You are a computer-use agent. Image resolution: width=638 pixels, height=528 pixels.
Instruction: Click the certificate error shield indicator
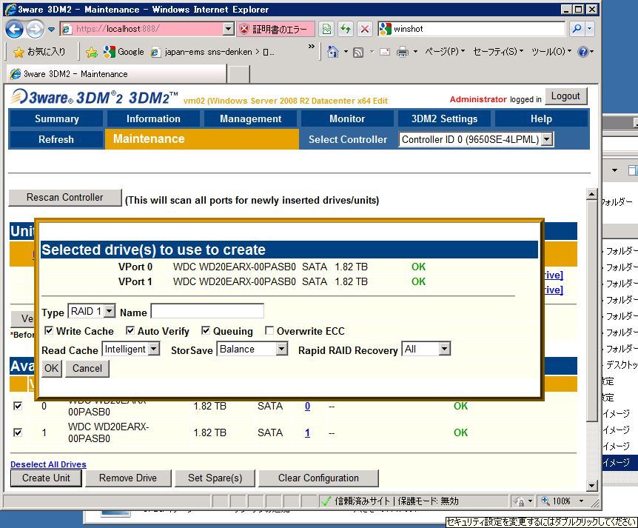(x=275, y=29)
